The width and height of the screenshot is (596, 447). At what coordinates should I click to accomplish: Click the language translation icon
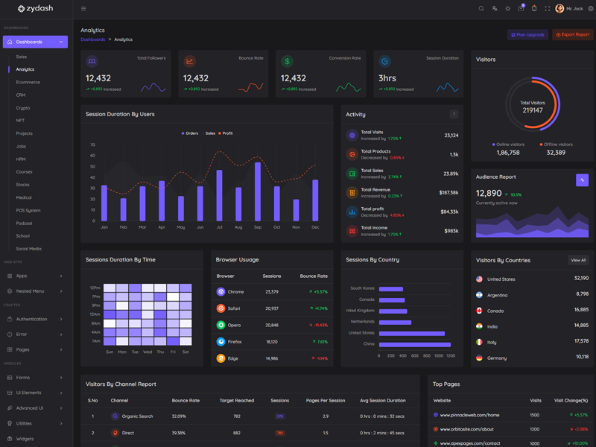495,9
